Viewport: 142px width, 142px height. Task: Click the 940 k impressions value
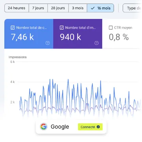pyautogui.click(x=71, y=37)
